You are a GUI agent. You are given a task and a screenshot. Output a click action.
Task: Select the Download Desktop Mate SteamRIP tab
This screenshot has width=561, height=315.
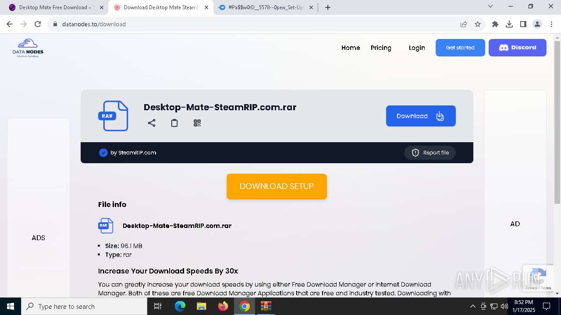coord(160,7)
